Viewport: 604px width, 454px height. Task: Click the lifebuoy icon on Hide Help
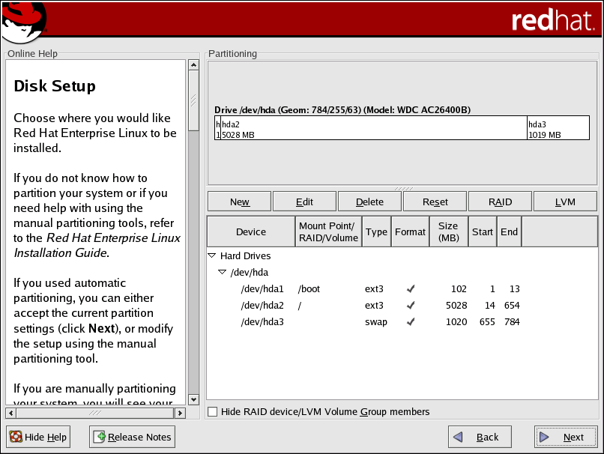15,438
